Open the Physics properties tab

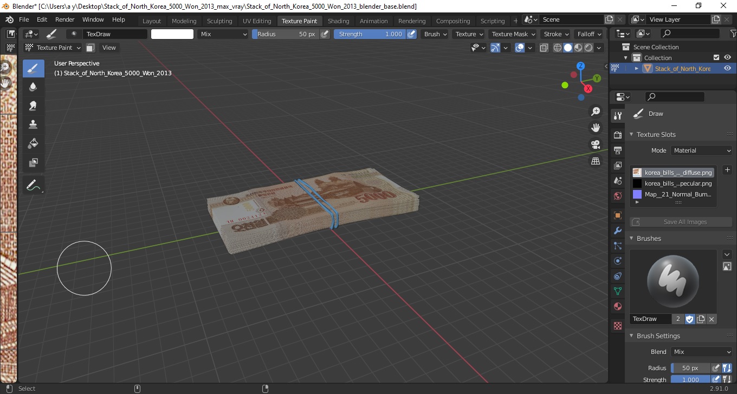617,261
